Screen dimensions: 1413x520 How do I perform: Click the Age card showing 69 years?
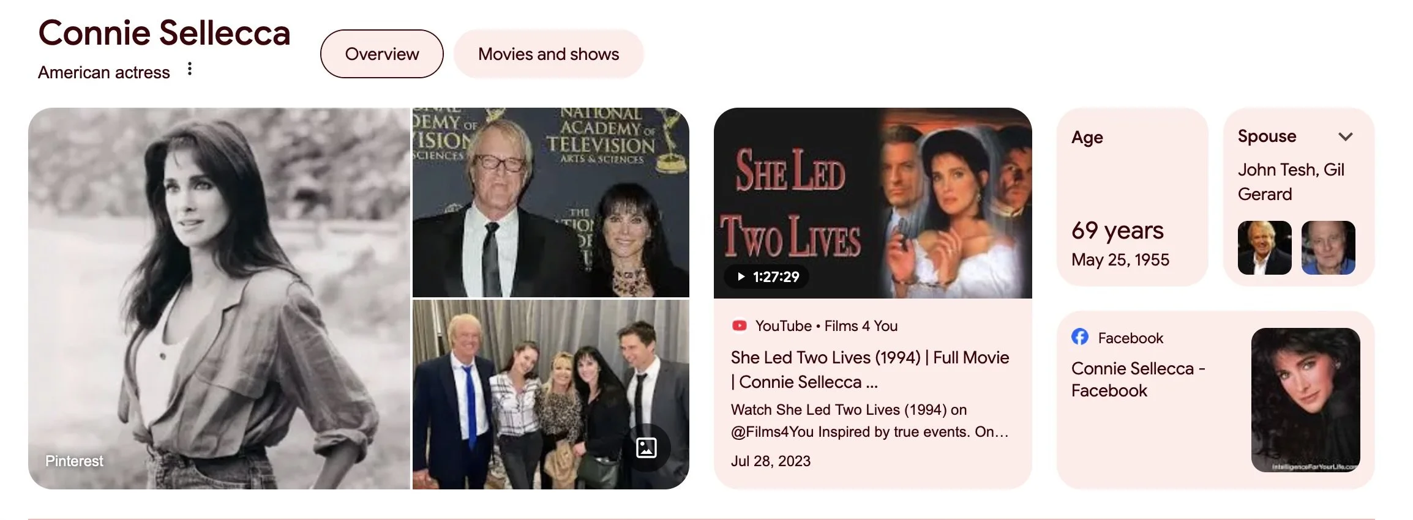(x=1133, y=197)
